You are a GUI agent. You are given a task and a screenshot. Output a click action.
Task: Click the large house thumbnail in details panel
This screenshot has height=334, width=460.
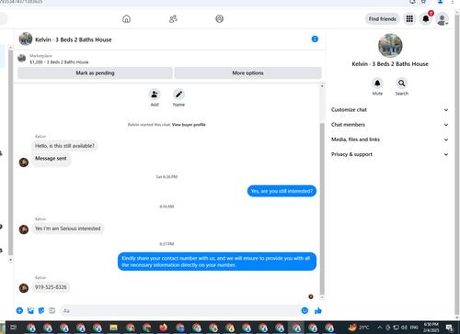(x=390, y=46)
